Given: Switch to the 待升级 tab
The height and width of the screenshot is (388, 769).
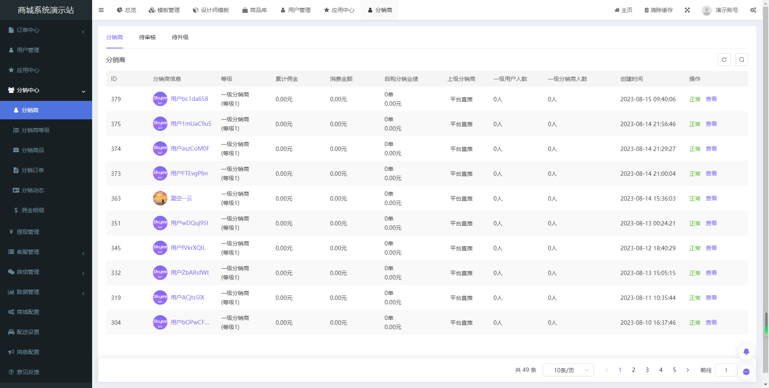Looking at the screenshot, I should point(180,37).
